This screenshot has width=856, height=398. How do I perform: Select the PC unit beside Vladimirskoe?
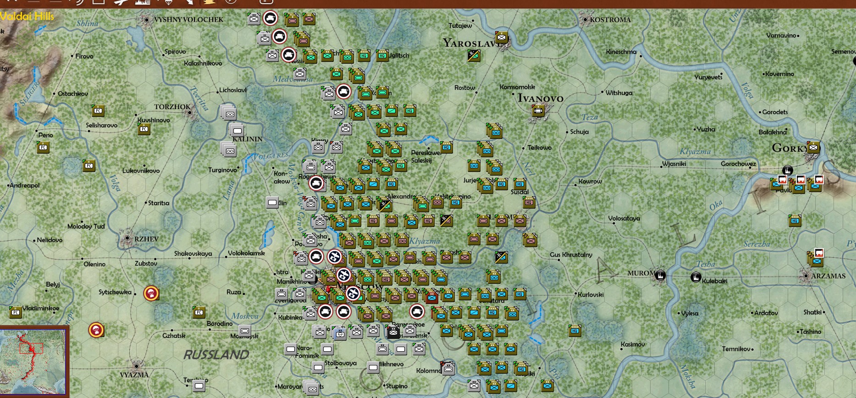click(16, 312)
